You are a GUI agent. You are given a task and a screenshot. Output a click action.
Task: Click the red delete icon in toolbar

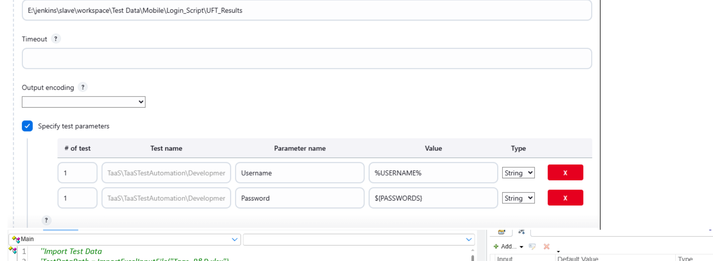click(x=546, y=246)
